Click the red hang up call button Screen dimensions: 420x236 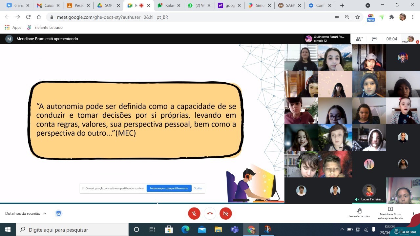point(210,213)
